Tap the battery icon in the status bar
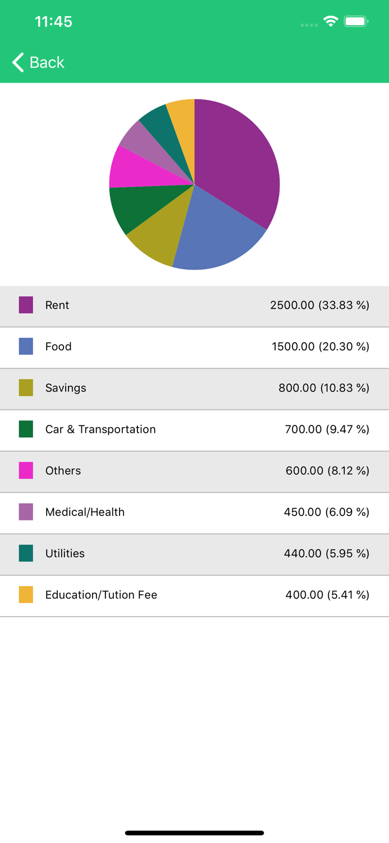This screenshot has height=843, width=389. (x=356, y=20)
